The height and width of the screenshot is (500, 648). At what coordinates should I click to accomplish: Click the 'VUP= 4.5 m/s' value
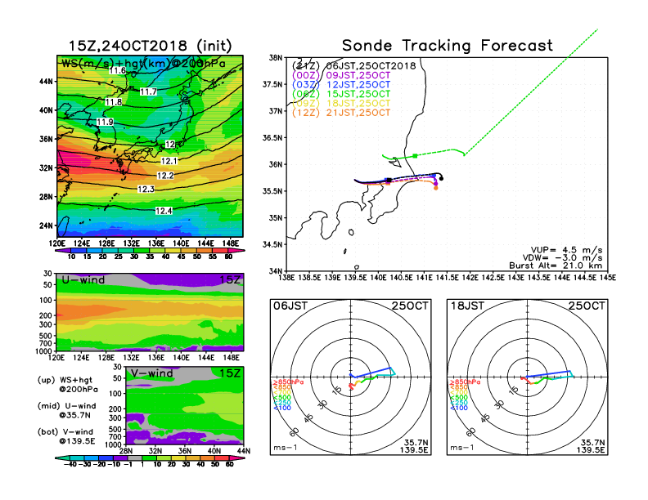click(566, 250)
